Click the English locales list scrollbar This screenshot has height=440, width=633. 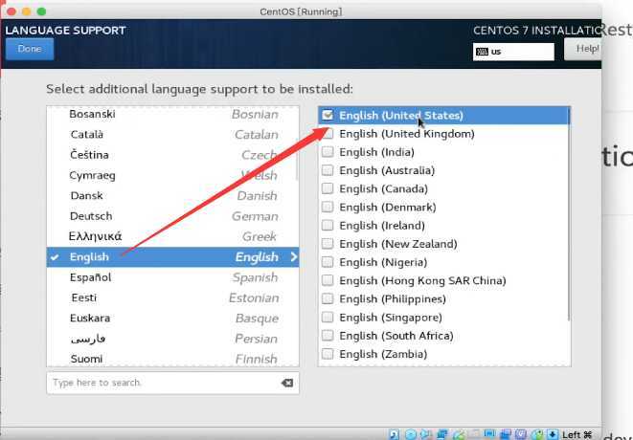pos(569,213)
